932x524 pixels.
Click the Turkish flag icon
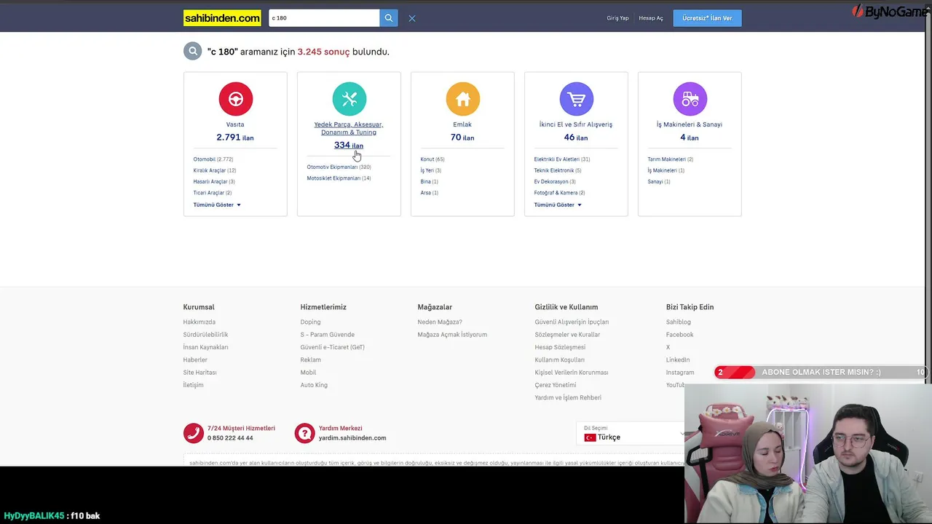click(x=590, y=437)
